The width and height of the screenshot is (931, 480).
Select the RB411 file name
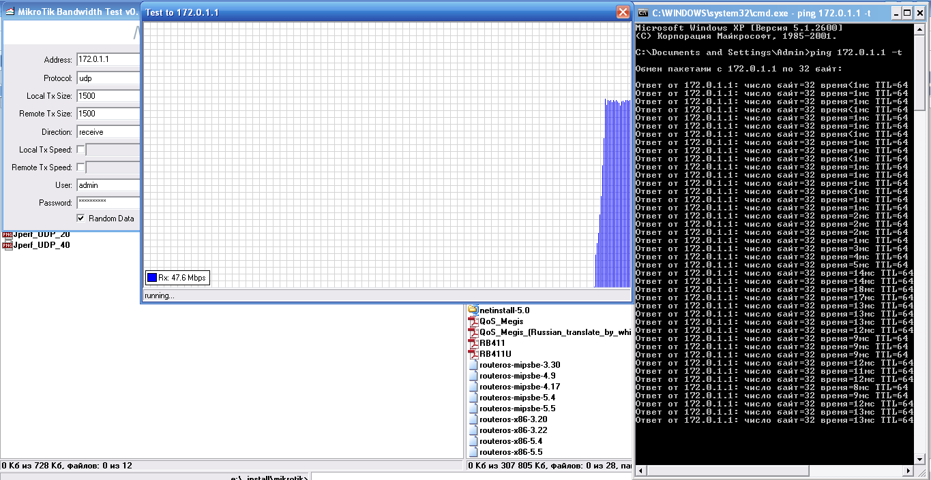pyautogui.click(x=492, y=343)
